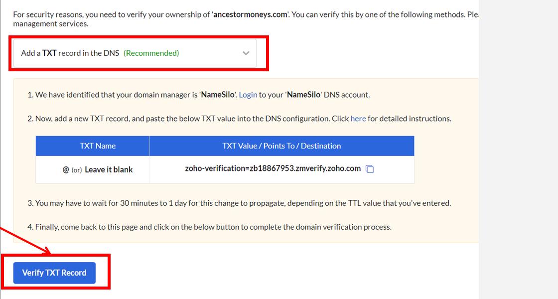The width and height of the screenshot is (558, 299).
Task: Click the green '(Recommended)' label in the dropdown
Action: click(x=151, y=53)
